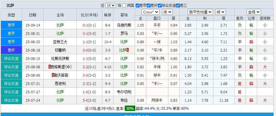Click home team 切塞纳
Viewport: 276px width, 116px height.
(60, 50)
